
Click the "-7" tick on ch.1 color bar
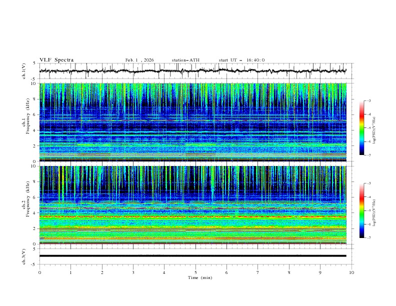tap(369, 155)
